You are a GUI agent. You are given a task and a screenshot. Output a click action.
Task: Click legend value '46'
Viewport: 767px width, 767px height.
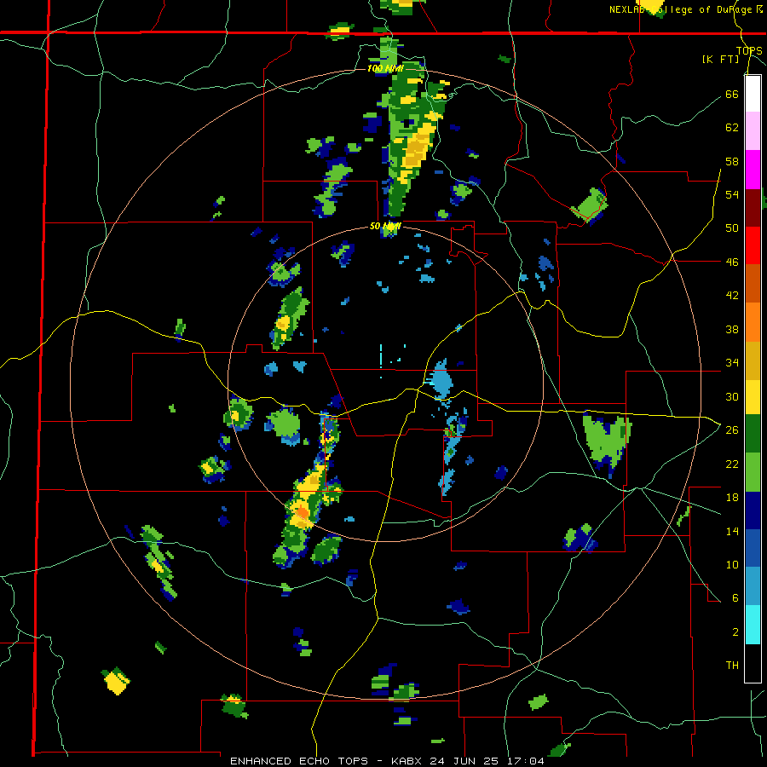pos(732,262)
